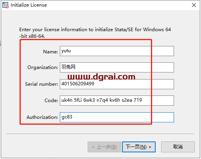Click the 取消 cancel button

pyautogui.click(x=178, y=147)
